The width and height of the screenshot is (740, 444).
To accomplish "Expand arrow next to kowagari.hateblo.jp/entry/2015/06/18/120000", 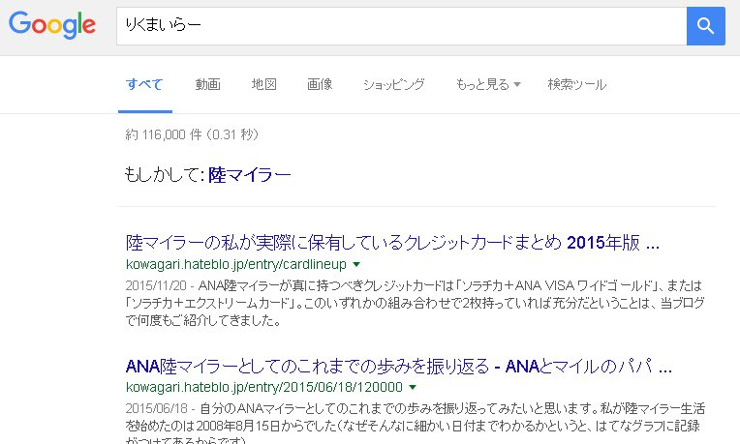I will 413,388.
